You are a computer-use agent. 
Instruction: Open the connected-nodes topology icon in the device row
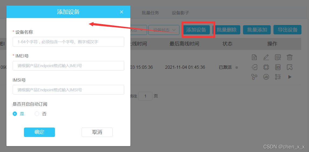[x=254, y=77]
